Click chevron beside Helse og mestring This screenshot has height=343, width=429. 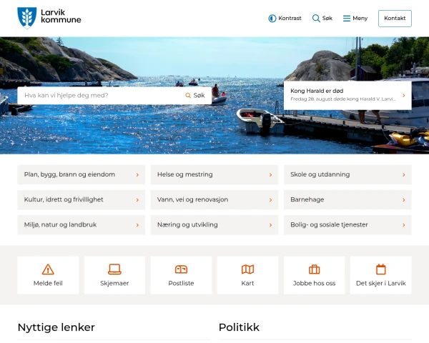pyautogui.click(x=270, y=175)
